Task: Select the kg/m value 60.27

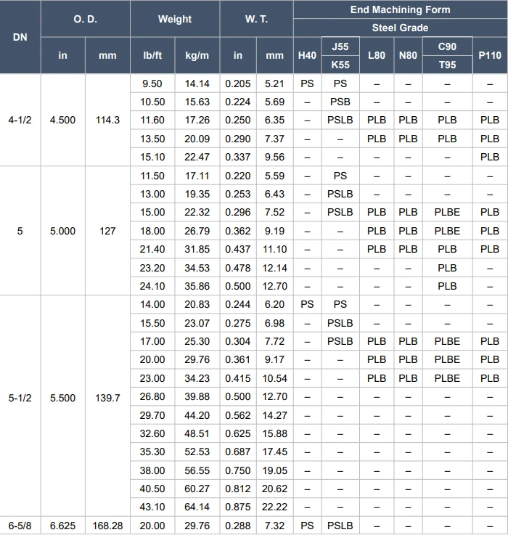Action: point(197,489)
